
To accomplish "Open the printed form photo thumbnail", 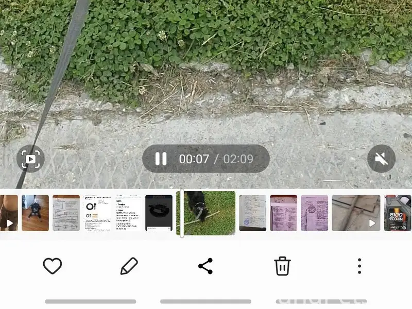I will pos(66,213).
